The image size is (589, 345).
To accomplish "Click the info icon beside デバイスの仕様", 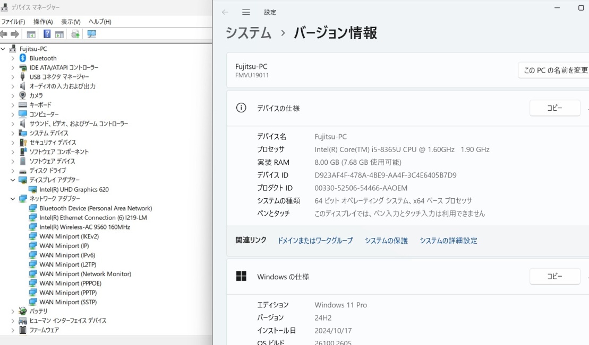I will [x=241, y=108].
